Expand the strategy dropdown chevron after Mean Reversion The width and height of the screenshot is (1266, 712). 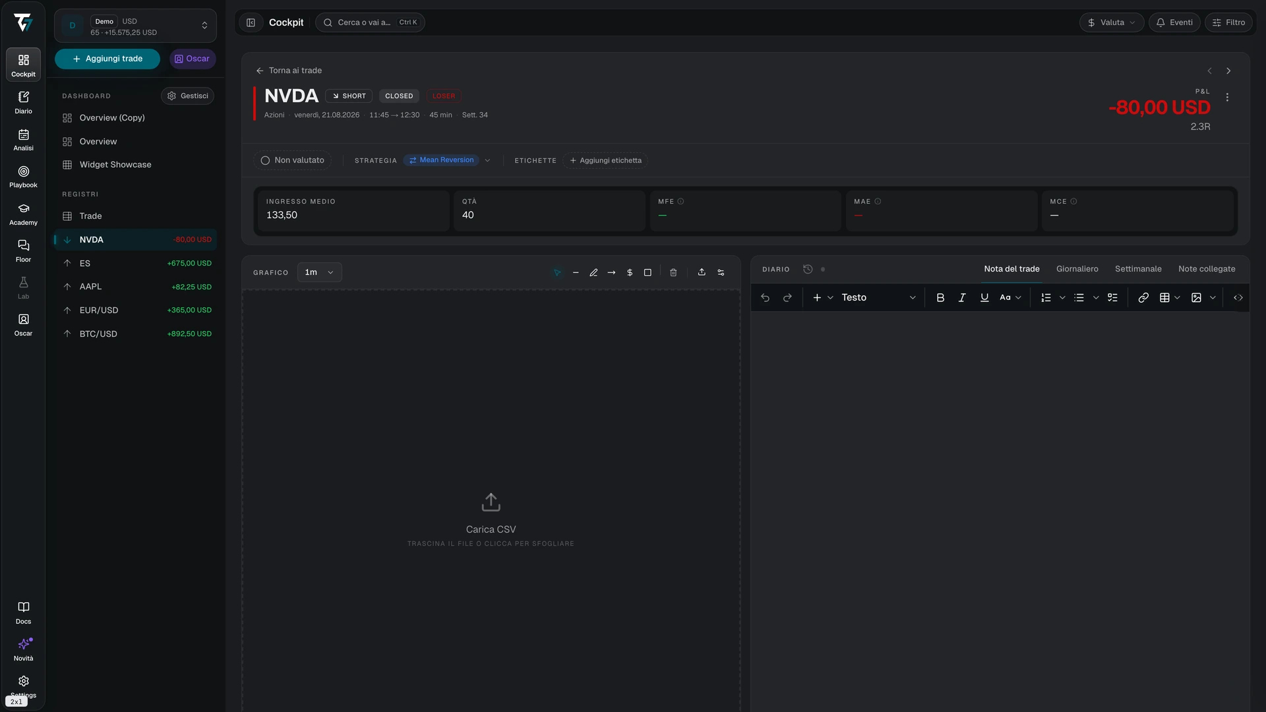(487, 160)
